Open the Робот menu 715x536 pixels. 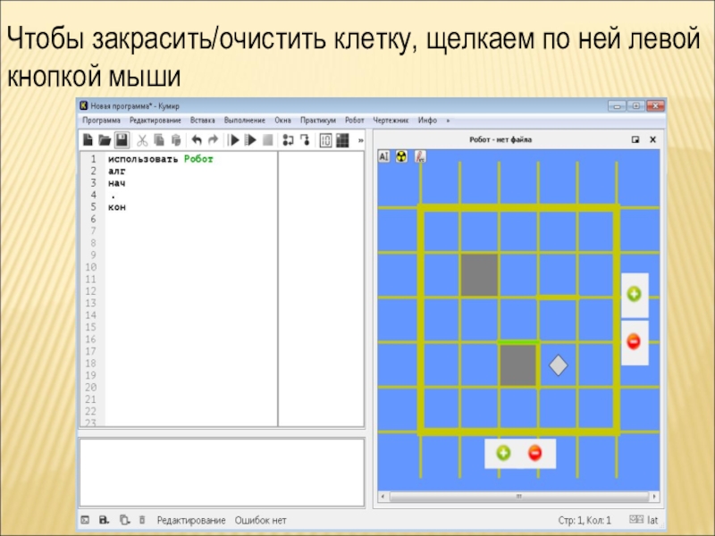pyautogui.click(x=354, y=121)
